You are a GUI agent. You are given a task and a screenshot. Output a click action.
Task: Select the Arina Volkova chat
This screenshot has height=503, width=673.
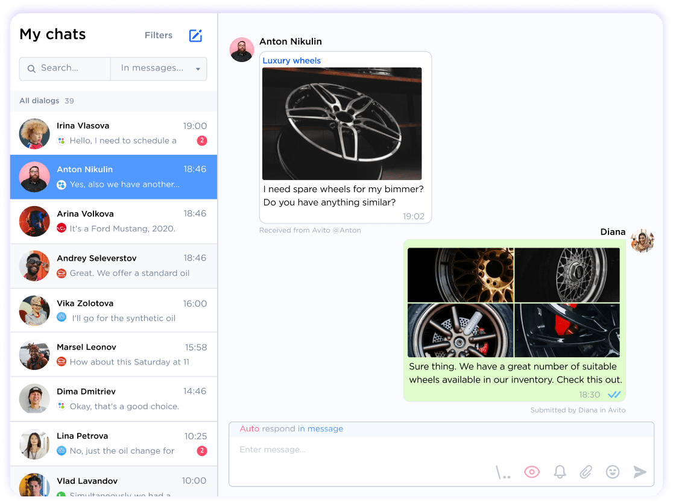pos(113,221)
